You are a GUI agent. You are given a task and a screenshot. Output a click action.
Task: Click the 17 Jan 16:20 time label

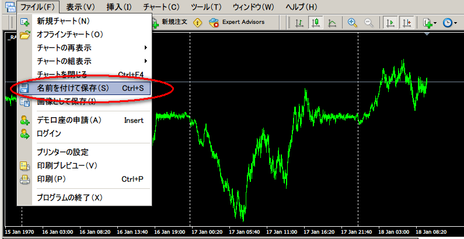point(319,231)
